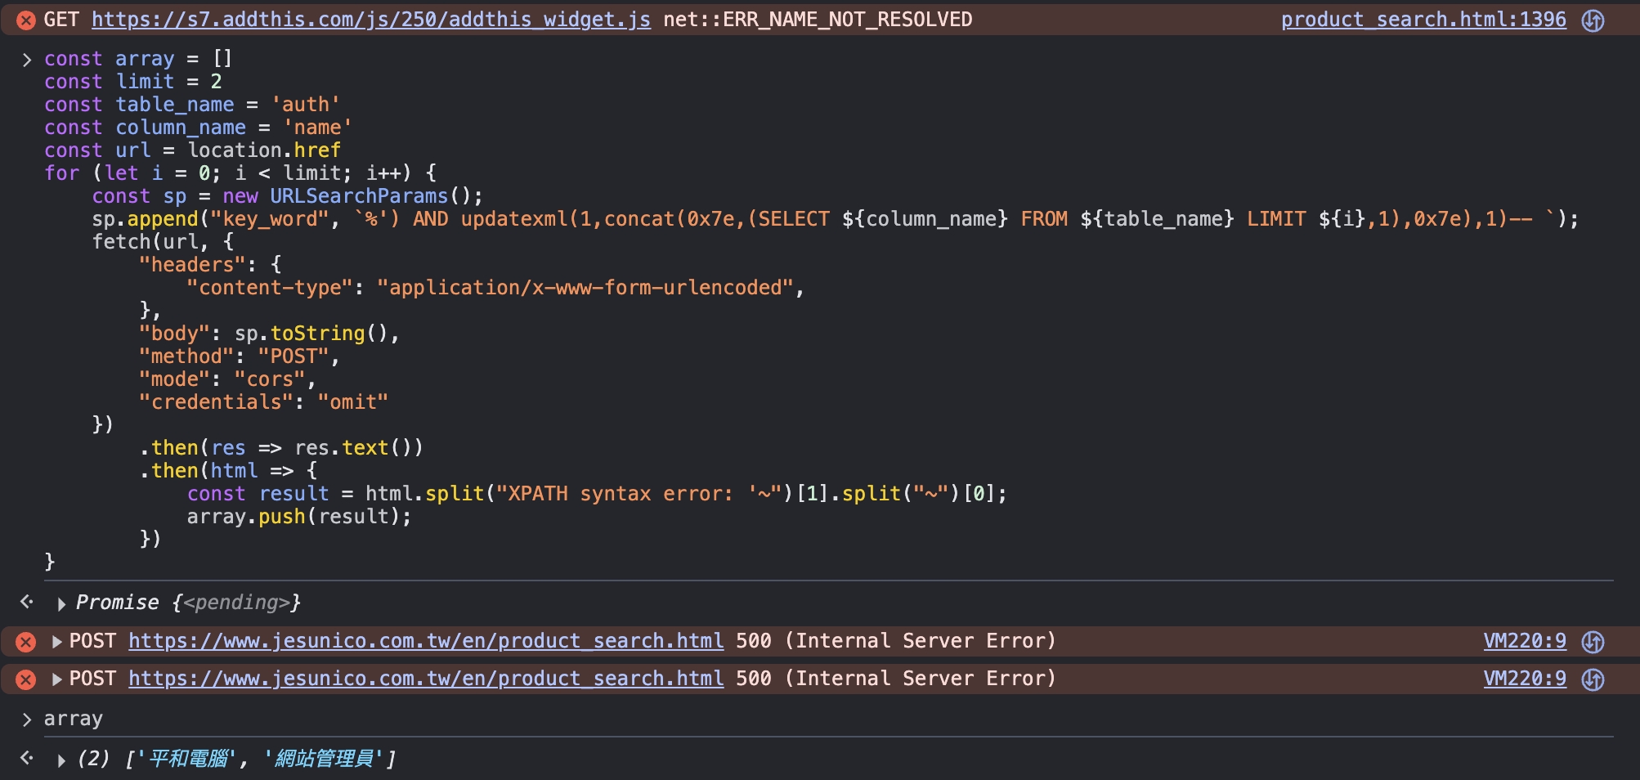
Task: Expand the (2) array output result
Action: pos(61,760)
